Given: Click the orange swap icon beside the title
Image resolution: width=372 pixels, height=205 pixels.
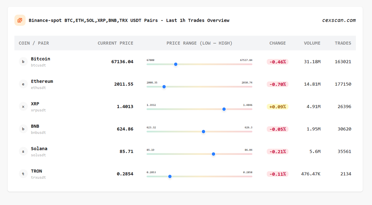Looking at the screenshot, I should click(20, 20).
